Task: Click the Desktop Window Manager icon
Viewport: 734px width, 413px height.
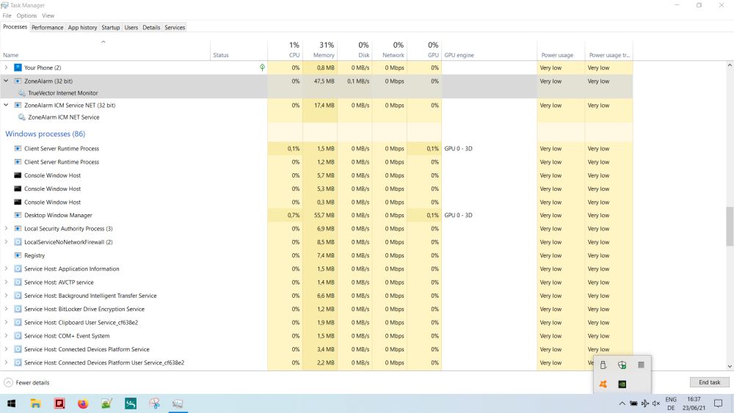Action: (18, 215)
